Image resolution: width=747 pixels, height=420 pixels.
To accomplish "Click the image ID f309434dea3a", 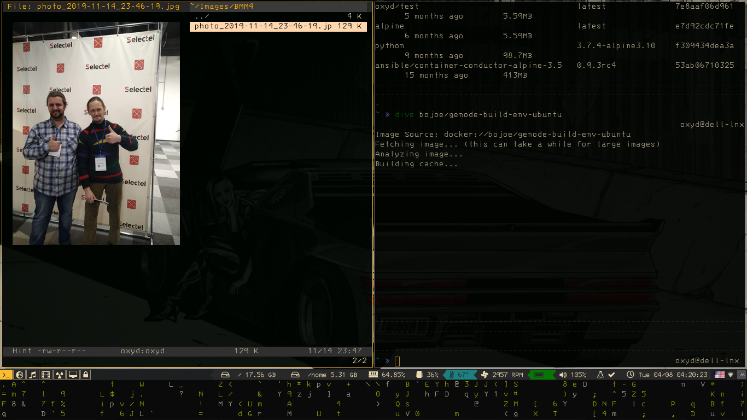I will coord(704,46).
